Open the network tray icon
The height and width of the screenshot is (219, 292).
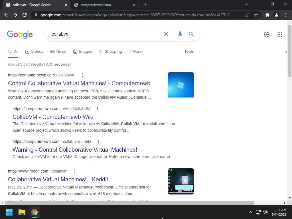click(x=258, y=212)
